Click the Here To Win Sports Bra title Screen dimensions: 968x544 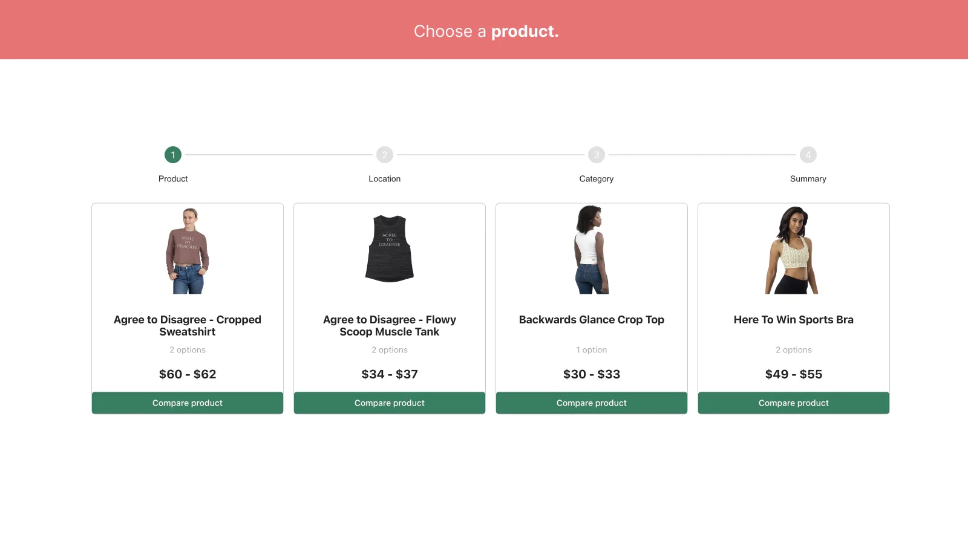(x=794, y=320)
